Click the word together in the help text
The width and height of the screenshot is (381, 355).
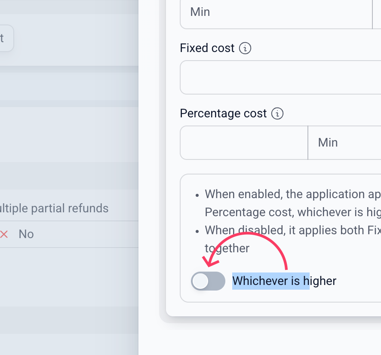(227, 248)
